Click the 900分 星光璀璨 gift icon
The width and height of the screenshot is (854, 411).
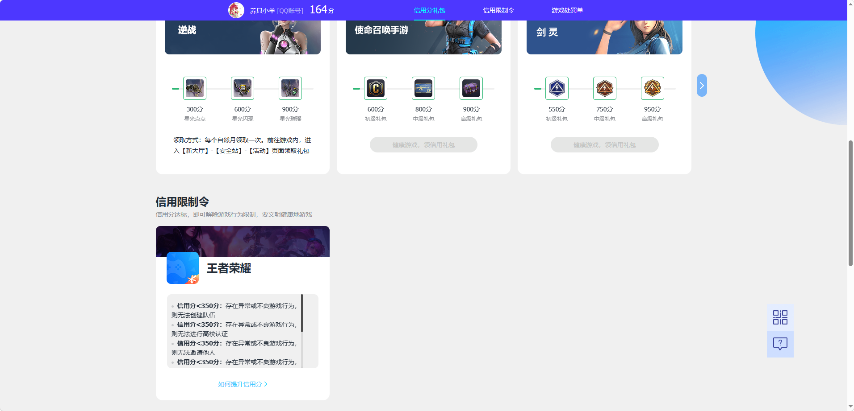[x=290, y=88]
